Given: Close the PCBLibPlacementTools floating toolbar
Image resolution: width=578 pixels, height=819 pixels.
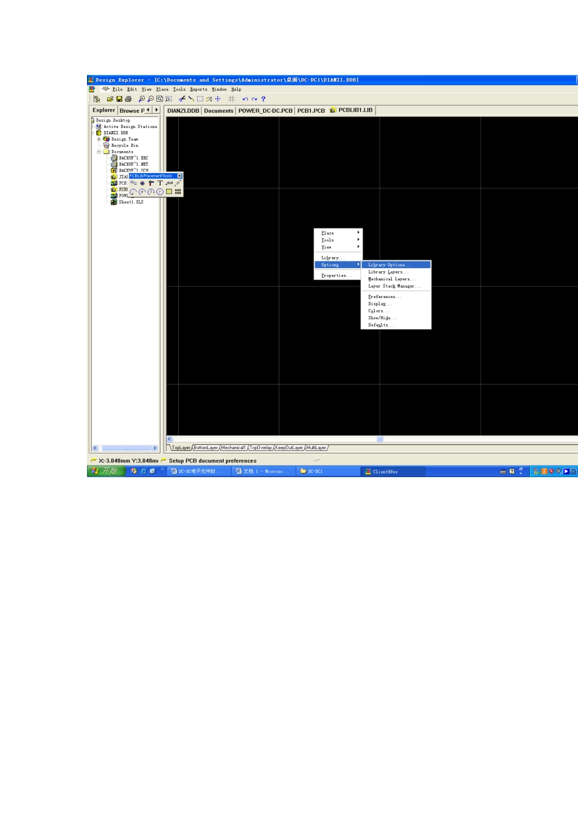Looking at the screenshot, I should [x=179, y=175].
